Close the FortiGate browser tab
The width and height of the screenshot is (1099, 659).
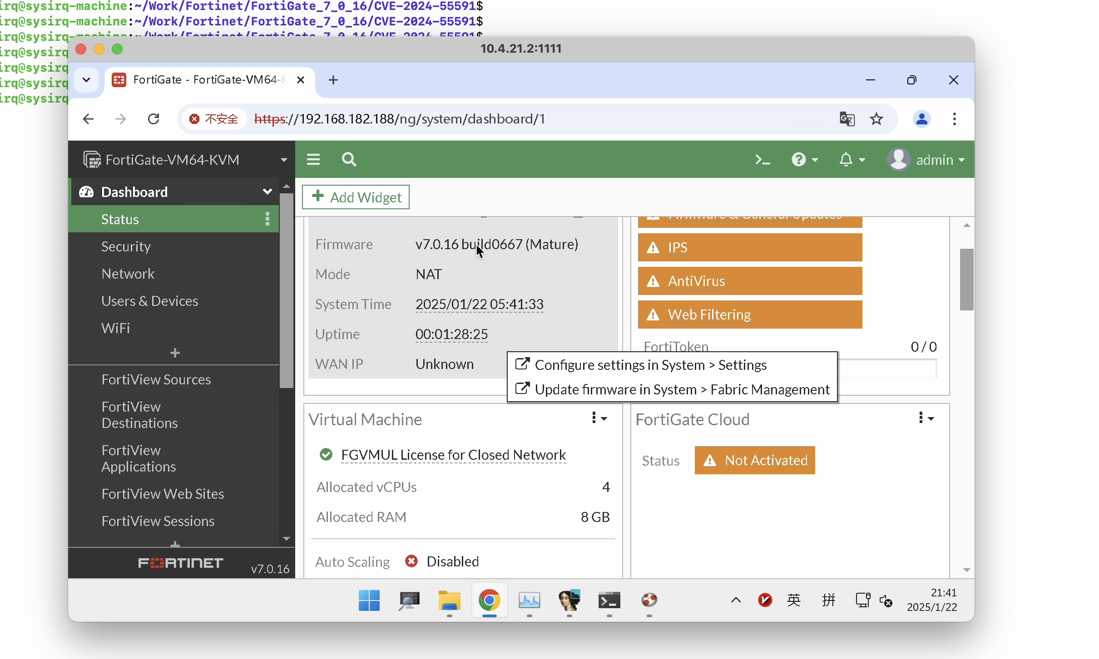point(300,80)
